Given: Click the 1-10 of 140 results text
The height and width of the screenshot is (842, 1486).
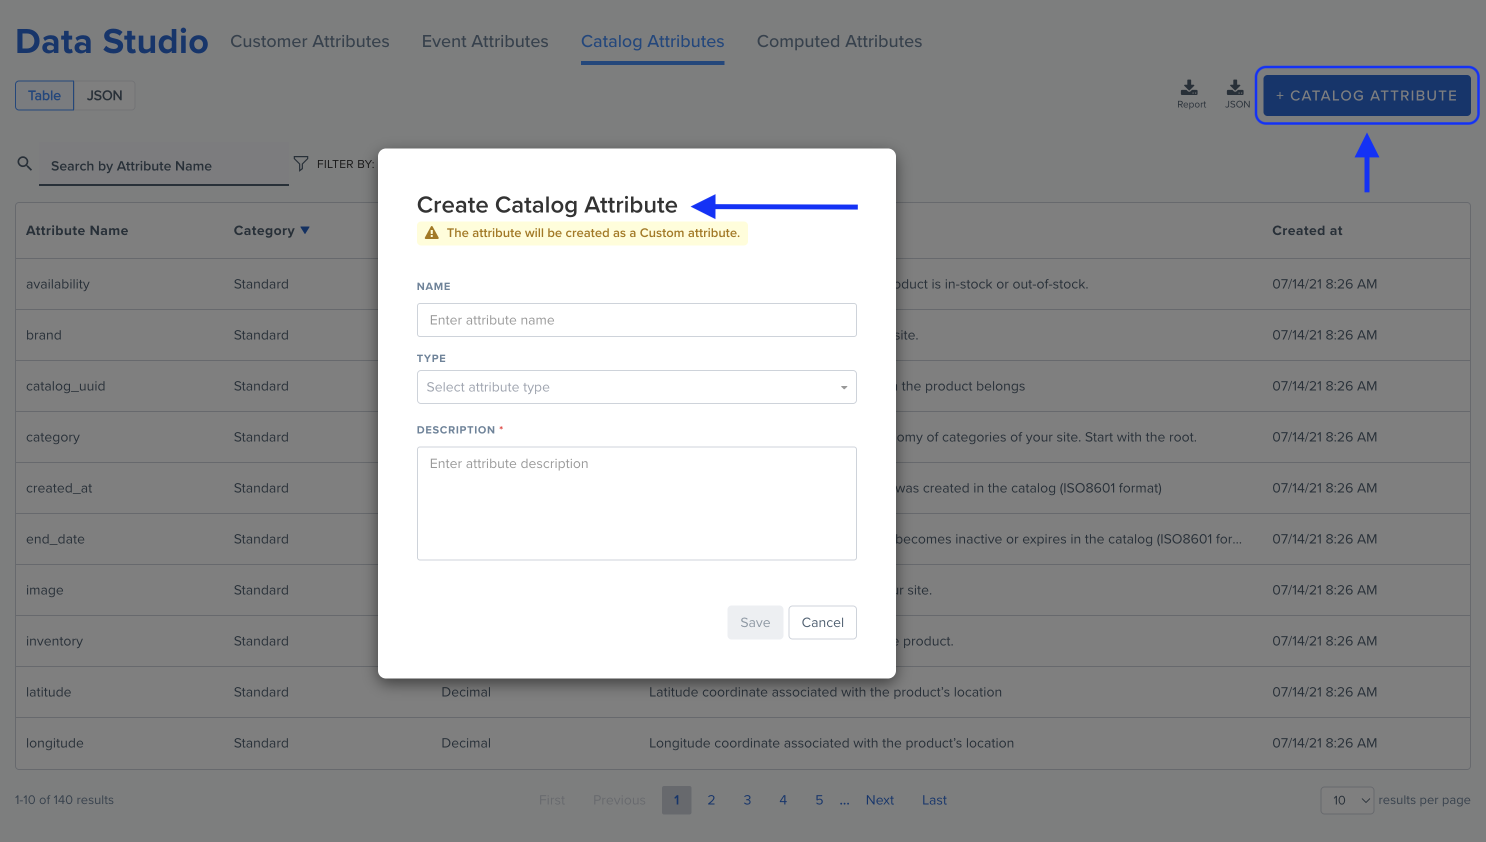Looking at the screenshot, I should (x=64, y=800).
